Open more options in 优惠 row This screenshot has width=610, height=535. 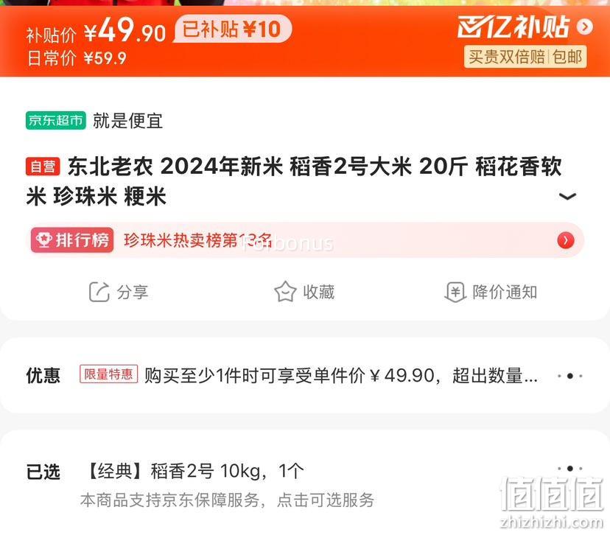tap(570, 376)
